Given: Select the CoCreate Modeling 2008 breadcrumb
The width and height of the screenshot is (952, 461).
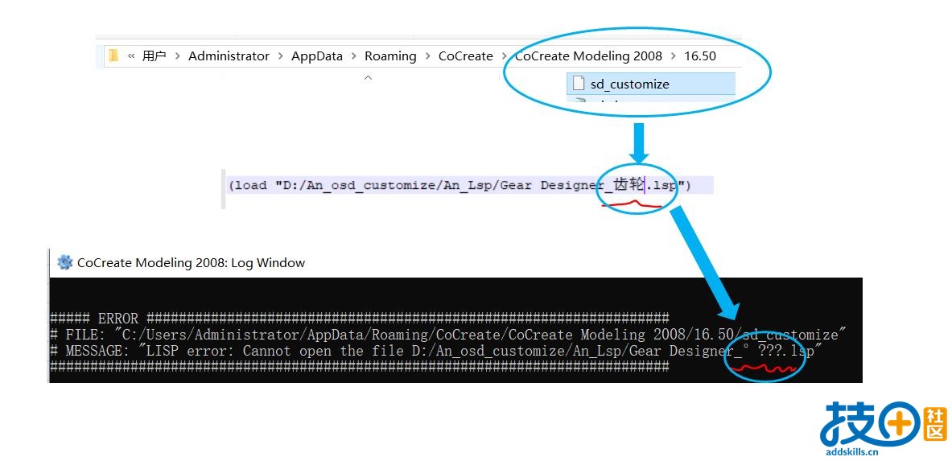Looking at the screenshot, I should (588, 56).
